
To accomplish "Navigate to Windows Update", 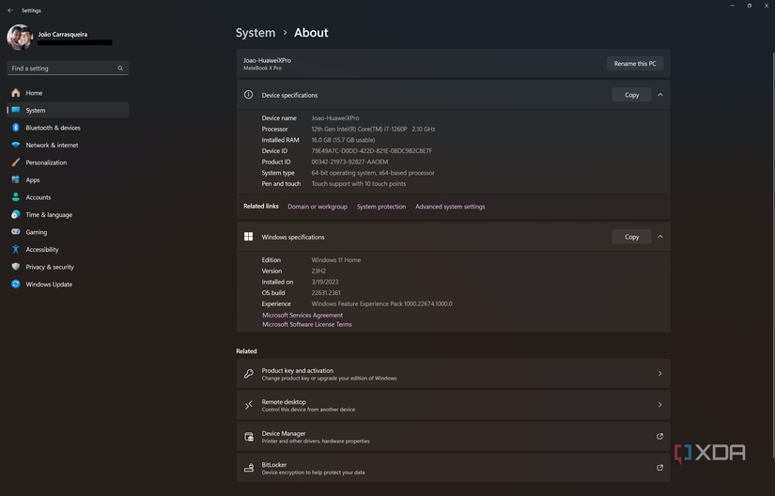I will pos(68,284).
